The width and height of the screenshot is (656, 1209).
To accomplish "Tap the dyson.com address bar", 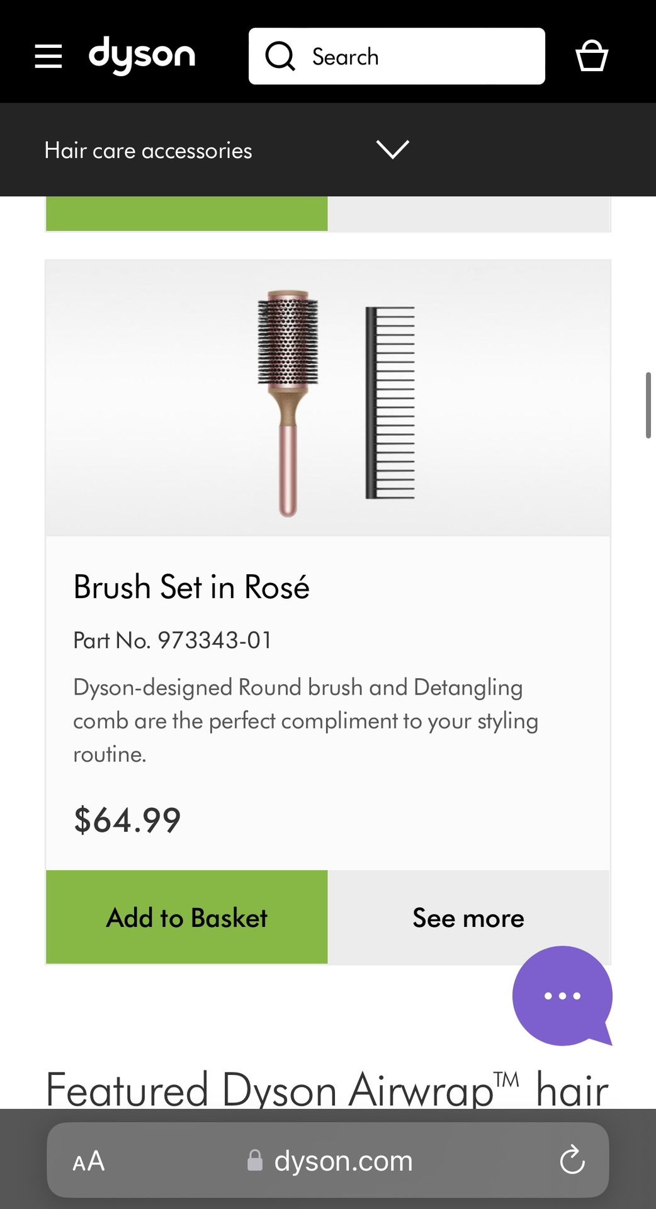I will [343, 1161].
